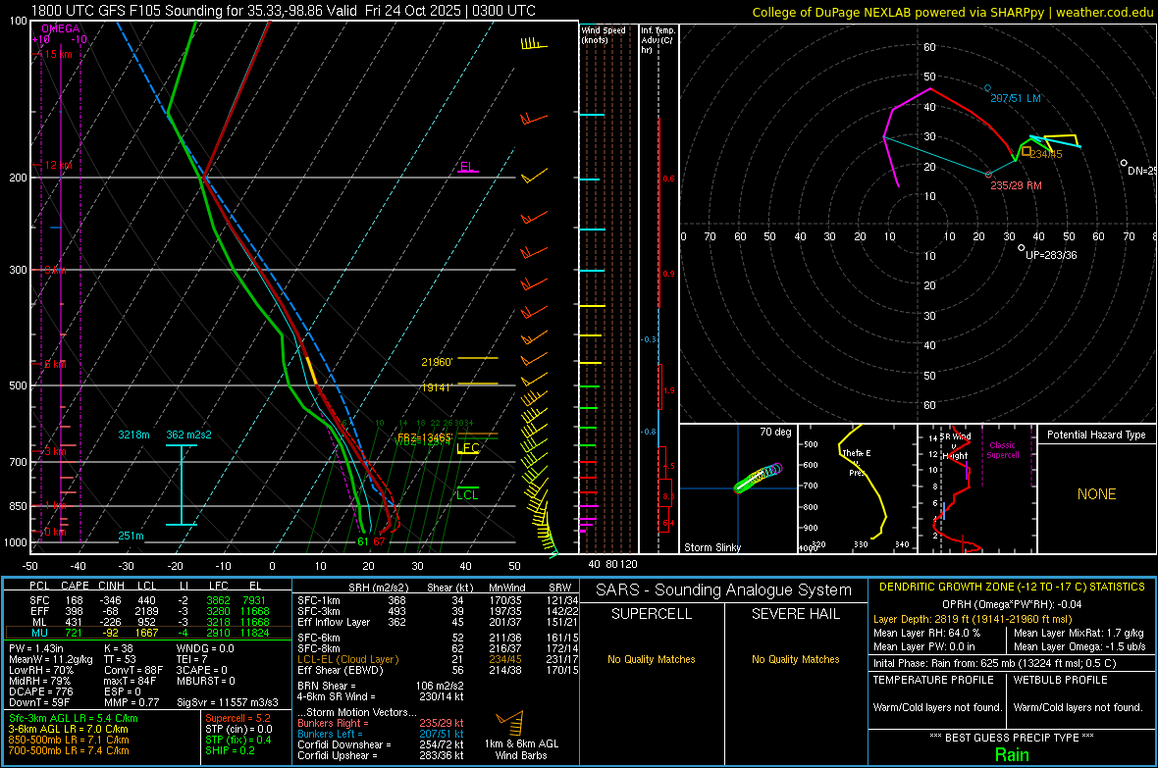Click the 1km & 6km AGL wind barb icon
The height and width of the screenshot is (768, 1158).
click(x=510, y=724)
